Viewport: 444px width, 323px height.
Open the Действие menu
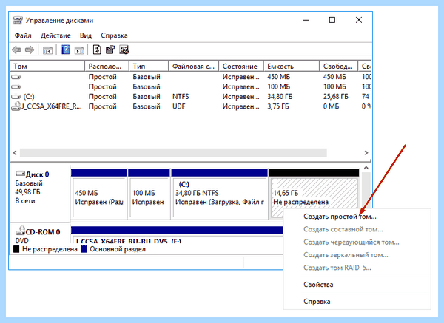55,35
